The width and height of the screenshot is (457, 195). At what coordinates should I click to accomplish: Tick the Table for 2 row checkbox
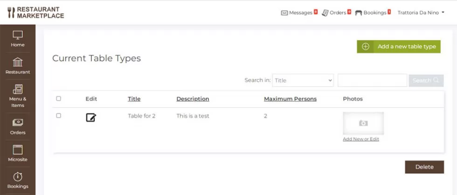tap(59, 115)
